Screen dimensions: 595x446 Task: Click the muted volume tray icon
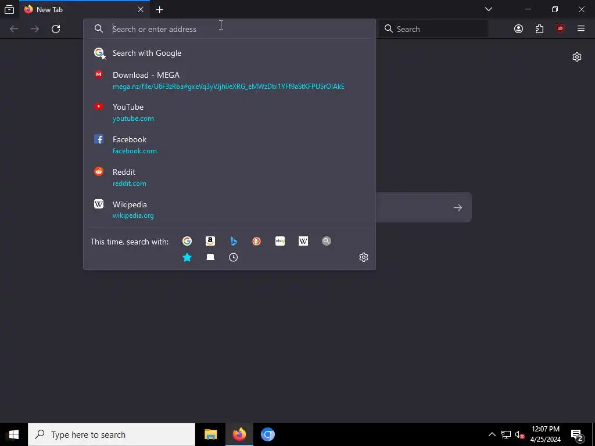tap(520, 434)
